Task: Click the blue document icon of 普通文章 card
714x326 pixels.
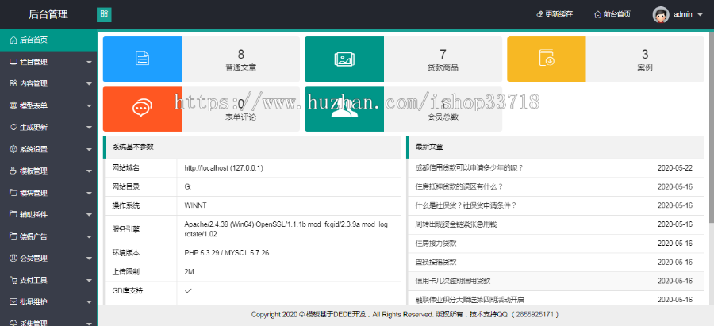Action: [142, 59]
